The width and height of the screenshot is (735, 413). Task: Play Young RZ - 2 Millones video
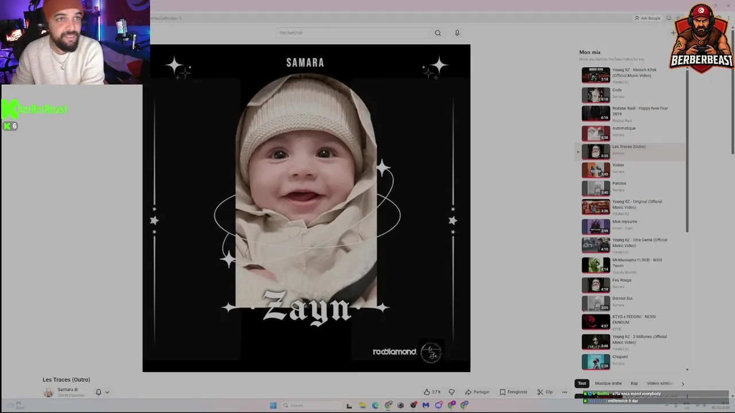[632, 342]
